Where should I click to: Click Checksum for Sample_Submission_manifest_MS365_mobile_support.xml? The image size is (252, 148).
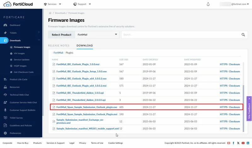(x=234, y=129)
